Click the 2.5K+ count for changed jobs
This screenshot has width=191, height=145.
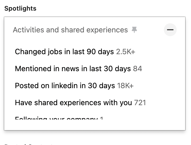[126, 52]
